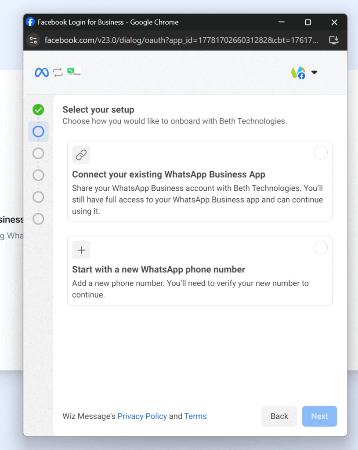Click the current highlighted blue step circle
358x450 pixels.
pos(38,131)
